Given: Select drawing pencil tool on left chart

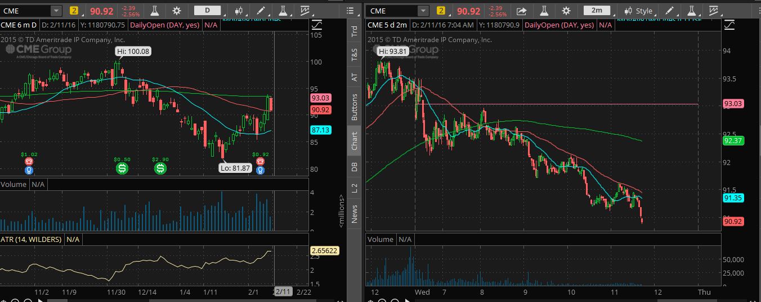Looking at the screenshot, I should click(261, 11).
